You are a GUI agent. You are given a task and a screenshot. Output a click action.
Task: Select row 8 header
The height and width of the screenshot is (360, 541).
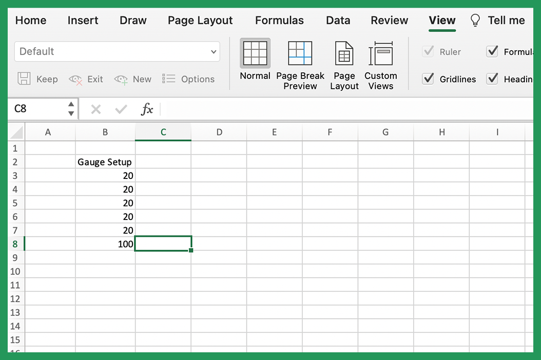[x=15, y=244]
